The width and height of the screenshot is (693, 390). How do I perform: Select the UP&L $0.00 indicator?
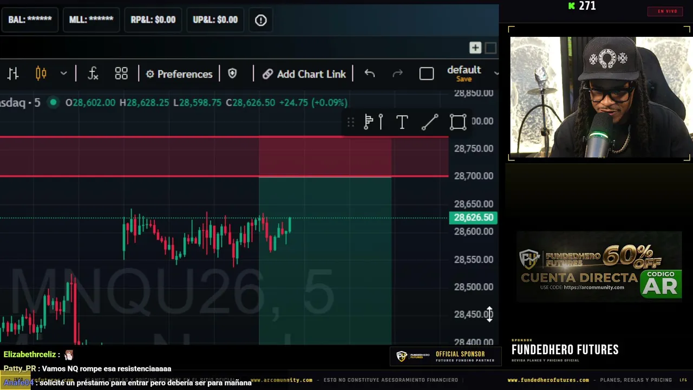click(x=215, y=19)
